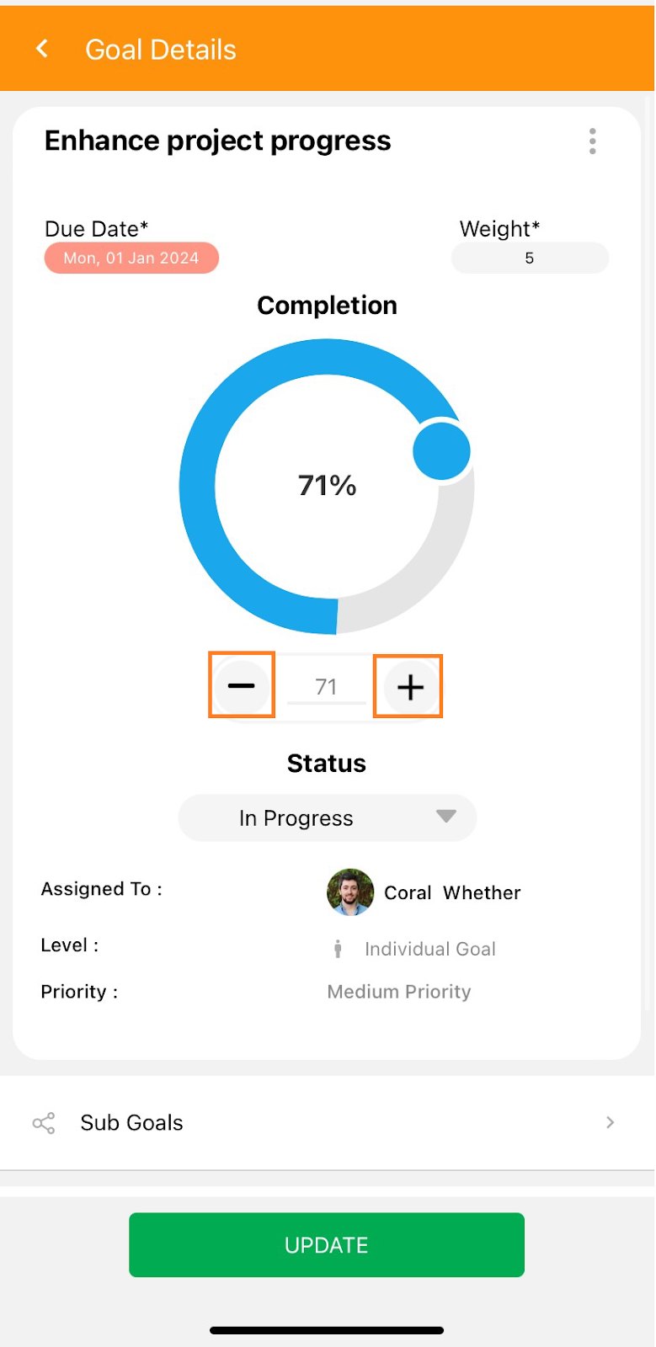Open the Sub Goals row
This screenshot has width=656, height=1347.
pos(327,1123)
